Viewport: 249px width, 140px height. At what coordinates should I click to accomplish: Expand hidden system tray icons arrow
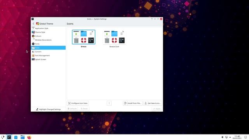click(x=230, y=137)
